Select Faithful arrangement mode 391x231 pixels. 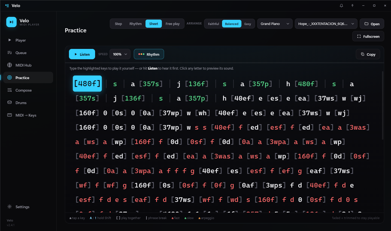point(213,24)
